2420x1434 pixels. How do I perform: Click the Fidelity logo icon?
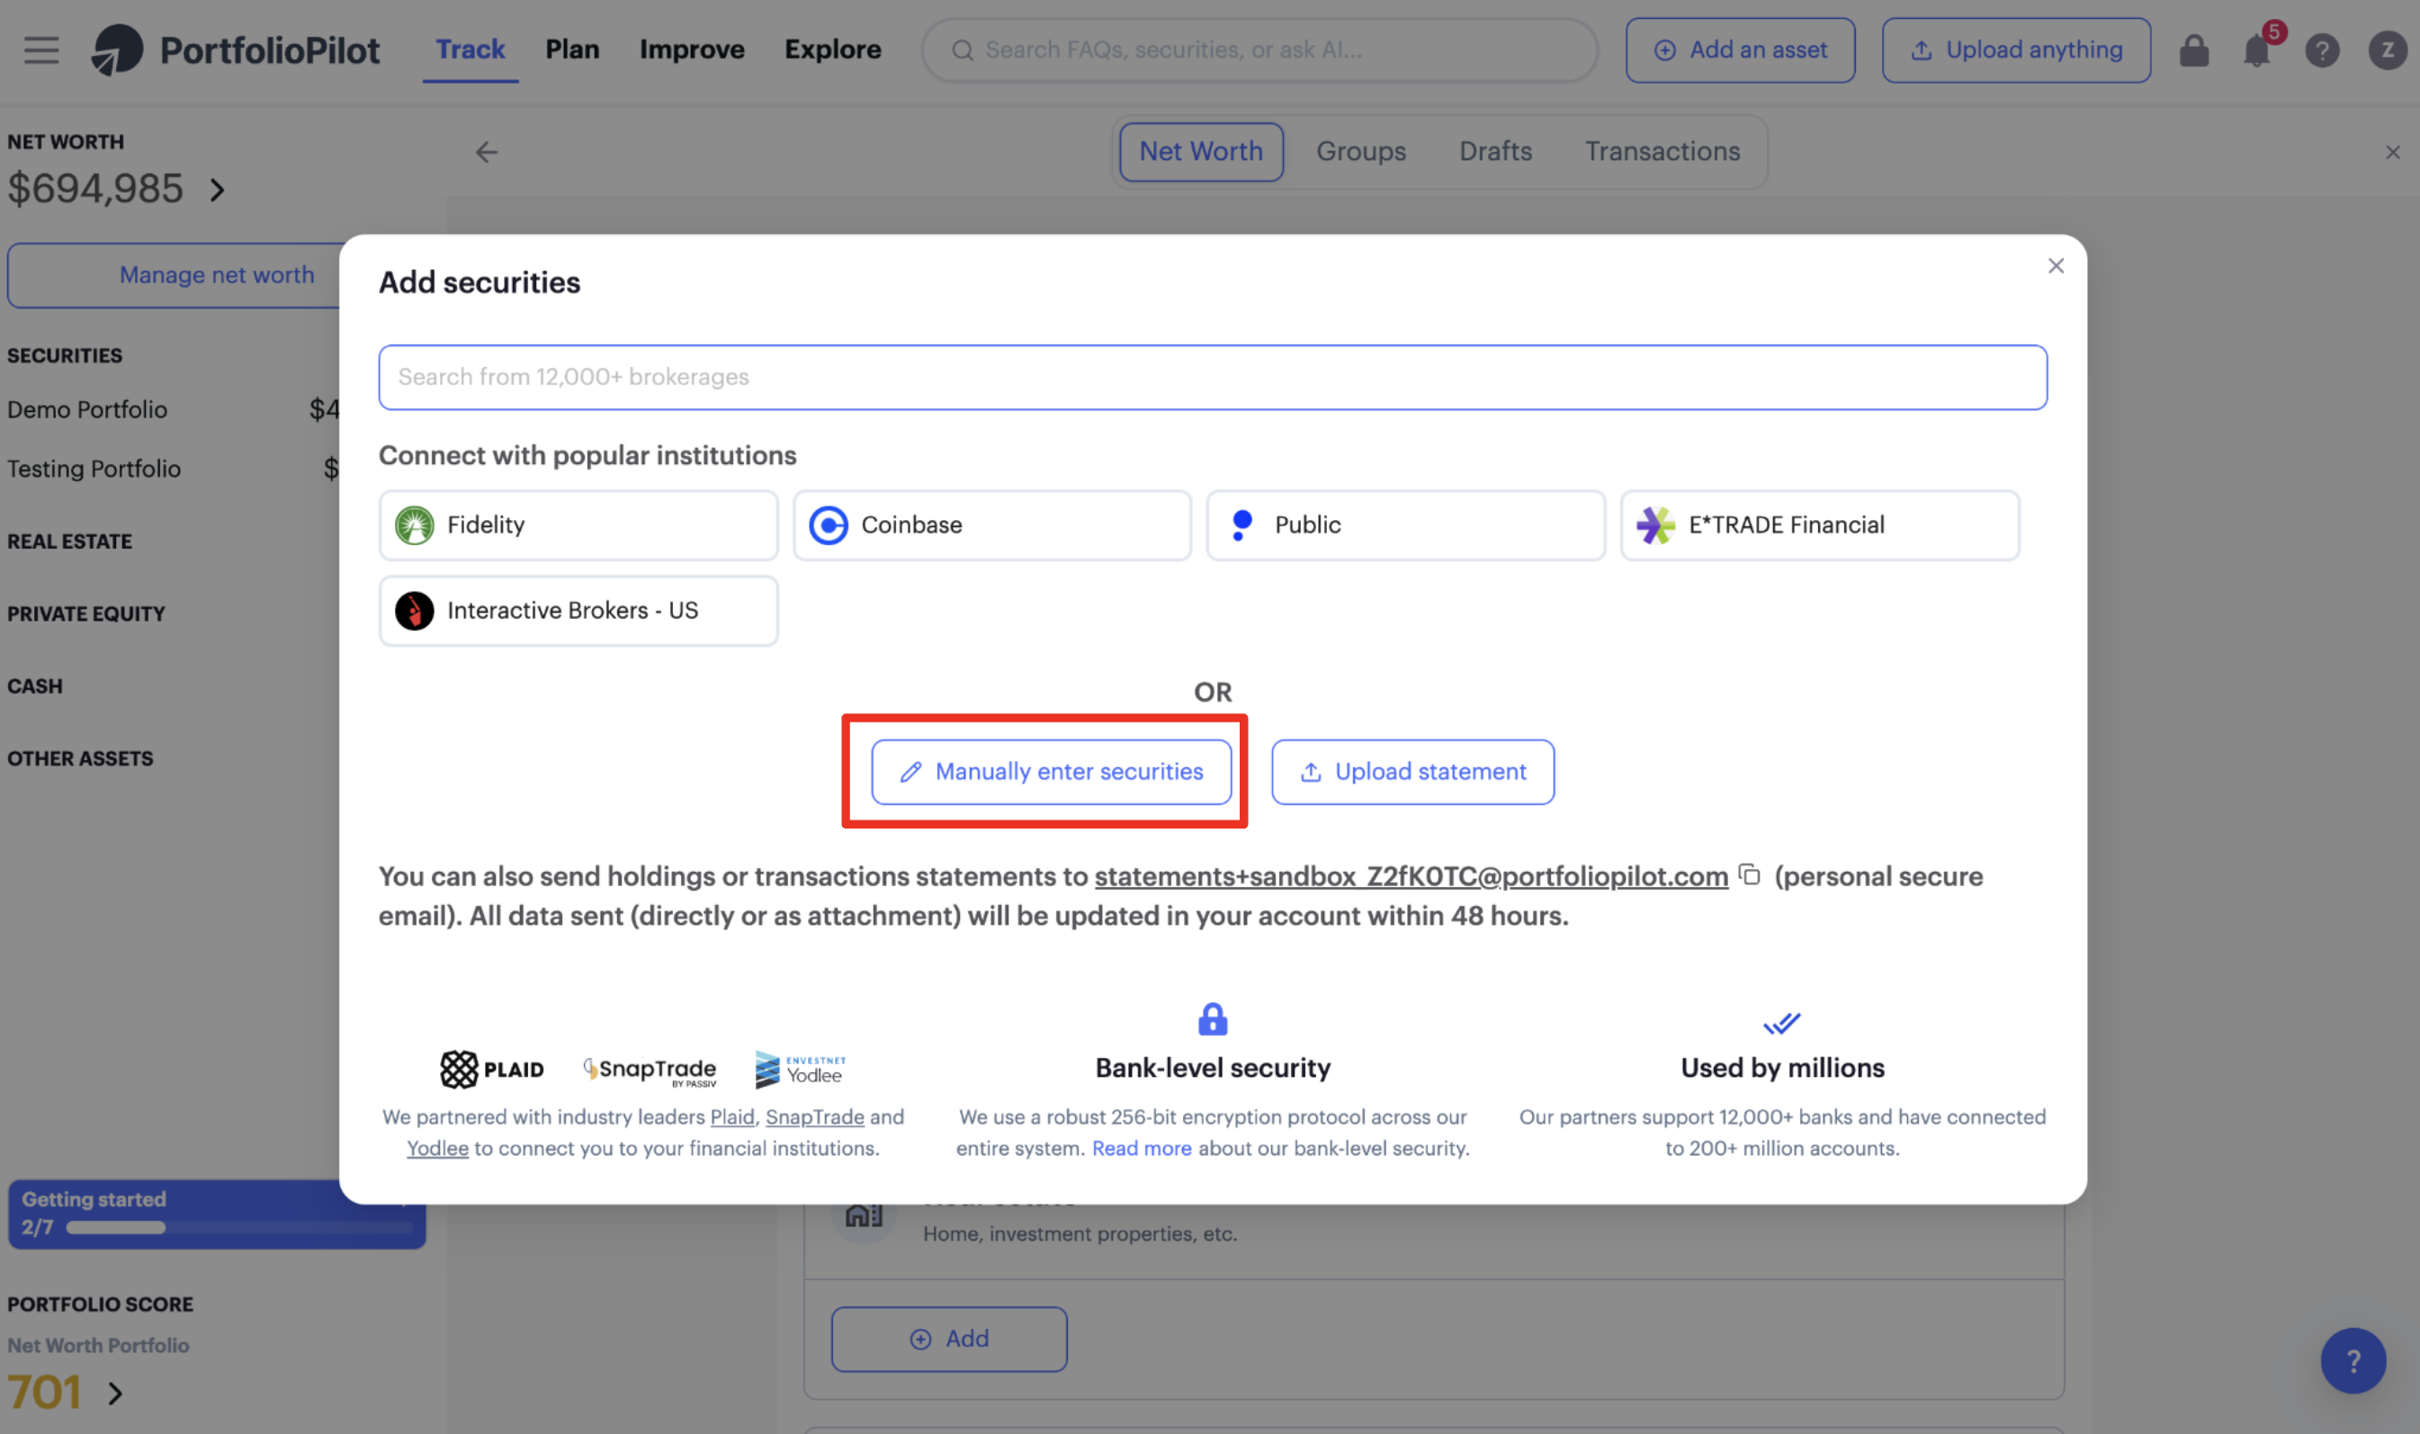point(415,524)
